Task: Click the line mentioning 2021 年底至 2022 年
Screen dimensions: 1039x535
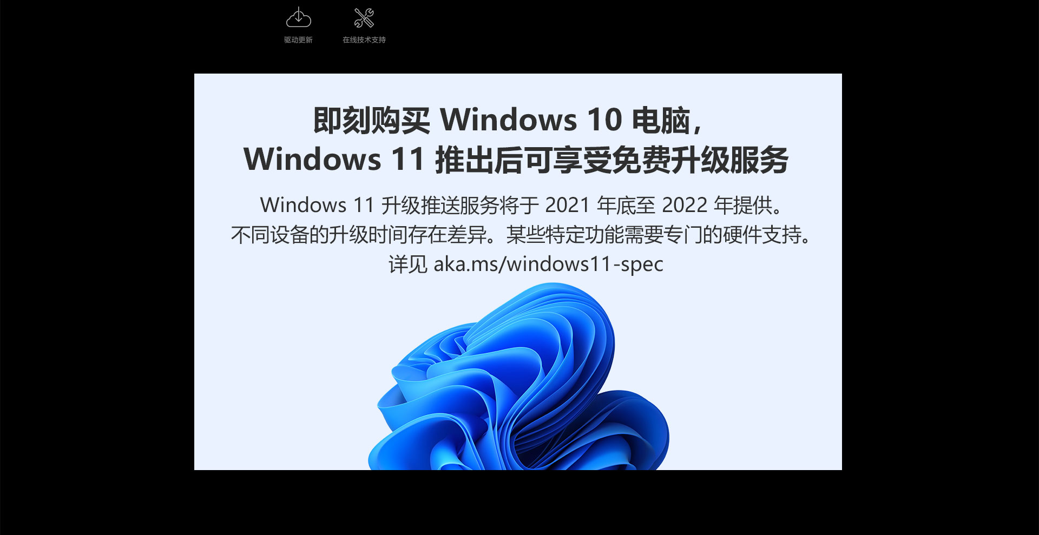Action: click(x=522, y=206)
